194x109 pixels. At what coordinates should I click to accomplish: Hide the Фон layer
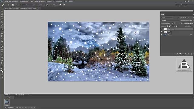(162, 35)
